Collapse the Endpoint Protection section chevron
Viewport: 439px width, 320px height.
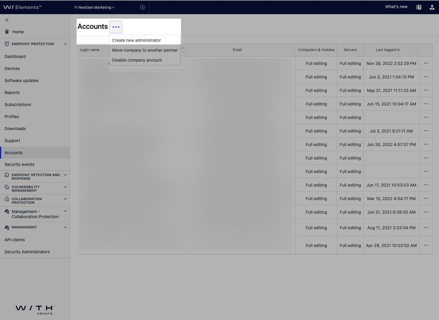click(65, 44)
